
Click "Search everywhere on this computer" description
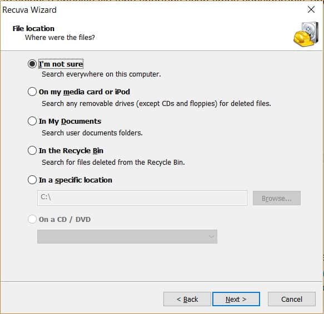[x=101, y=74]
